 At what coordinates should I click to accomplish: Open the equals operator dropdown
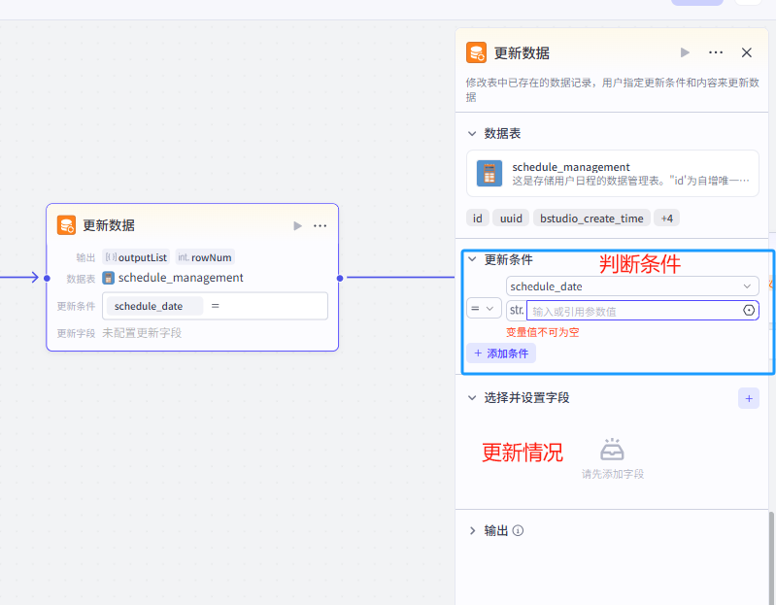tap(483, 309)
